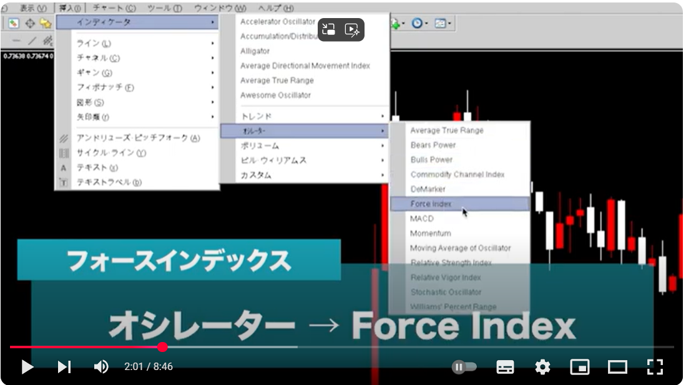
Task: Select DeMarker oscillator
Action: click(428, 189)
